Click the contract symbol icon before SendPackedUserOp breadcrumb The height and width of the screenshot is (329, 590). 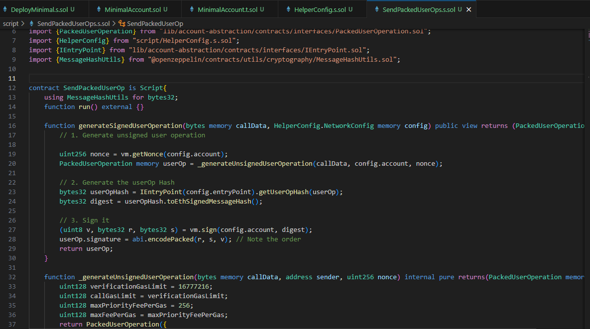pos(122,23)
